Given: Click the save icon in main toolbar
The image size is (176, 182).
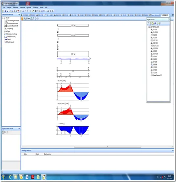Looking at the screenshot, I should pos(8,11).
